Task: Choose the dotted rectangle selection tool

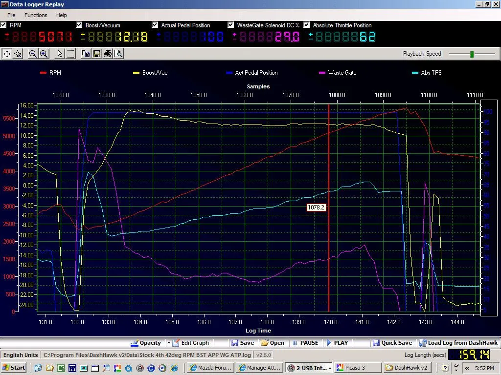Action: tap(70, 54)
